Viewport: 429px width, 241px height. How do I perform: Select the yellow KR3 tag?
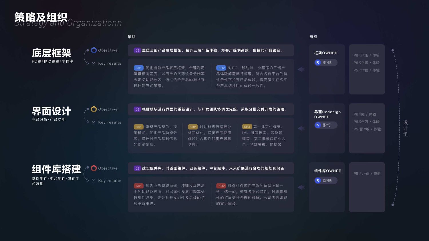pos(247,127)
